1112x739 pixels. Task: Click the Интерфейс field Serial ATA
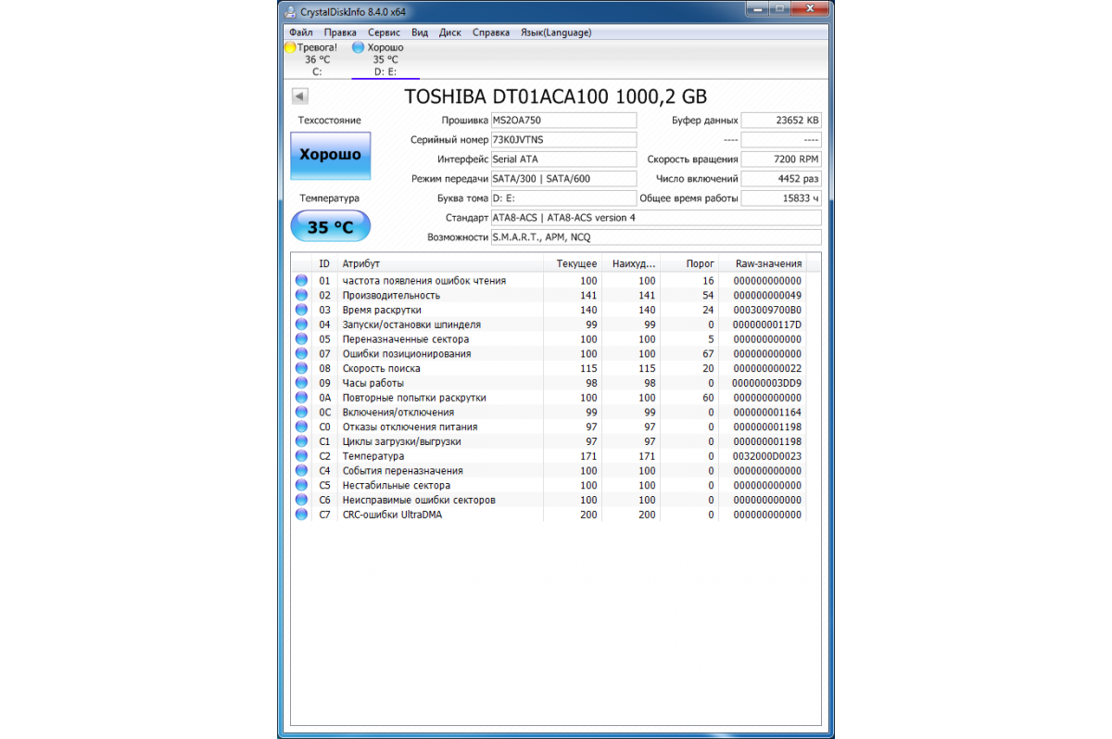(563, 159)
